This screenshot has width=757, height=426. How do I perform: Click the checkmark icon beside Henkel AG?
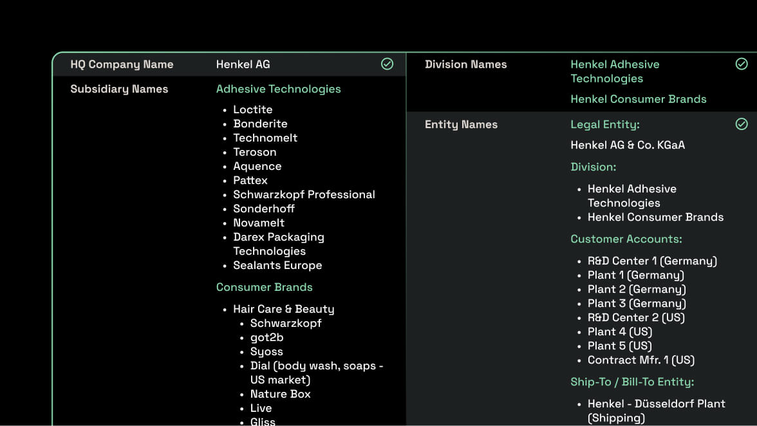click(387, 64)
